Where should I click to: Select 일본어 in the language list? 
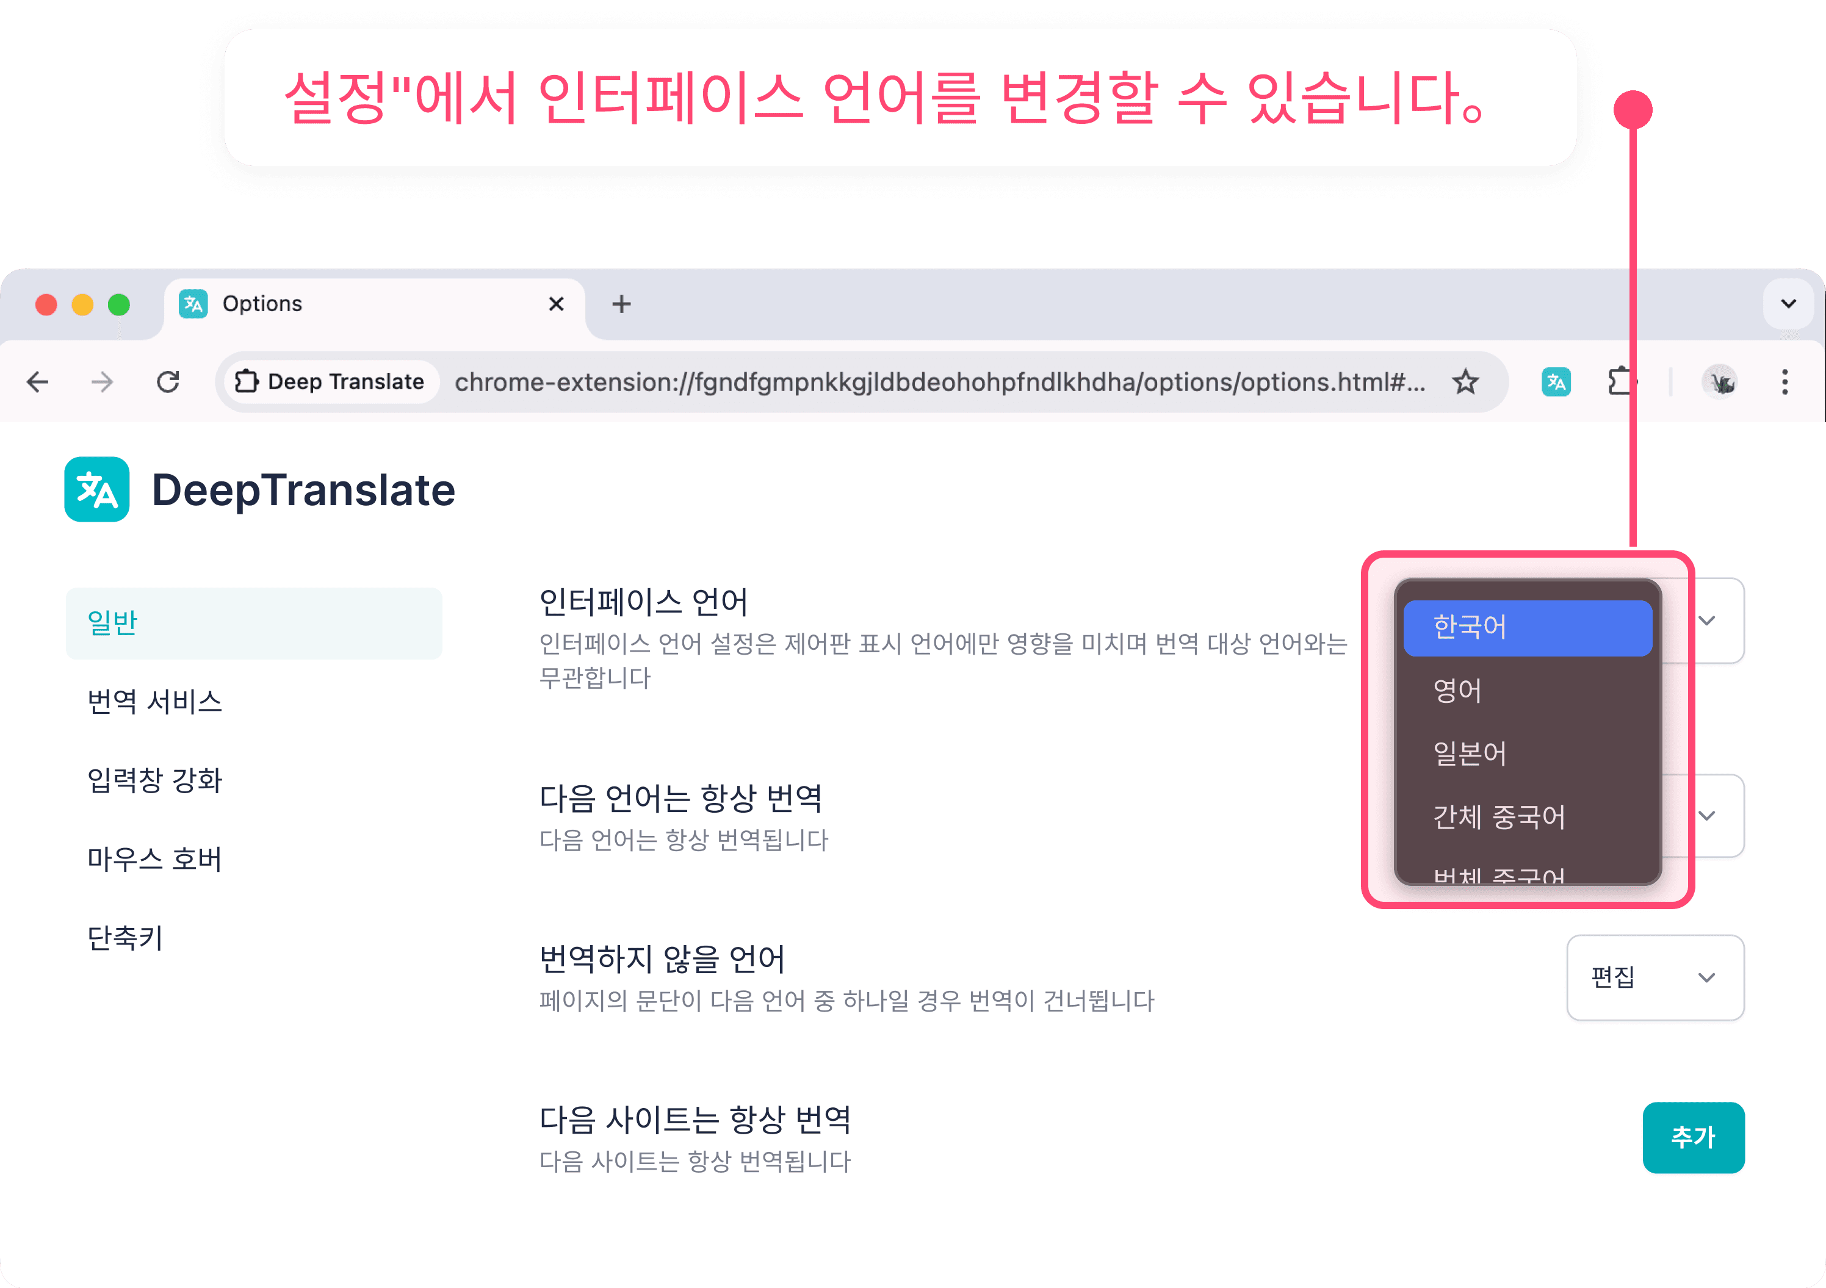pos(1527,754)
